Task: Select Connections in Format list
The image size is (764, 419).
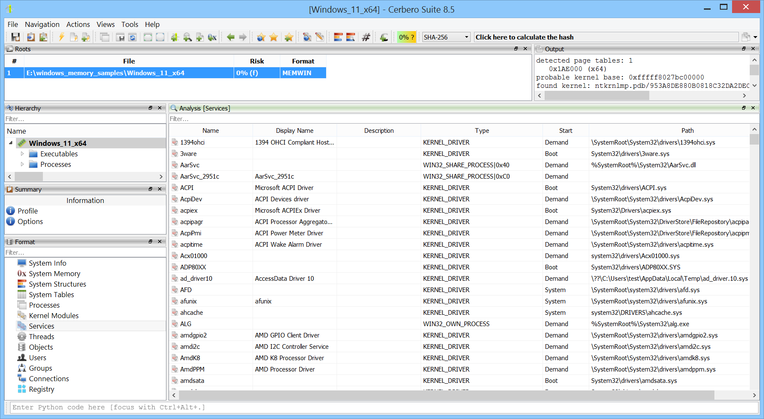Action: (x=49, y=379)
